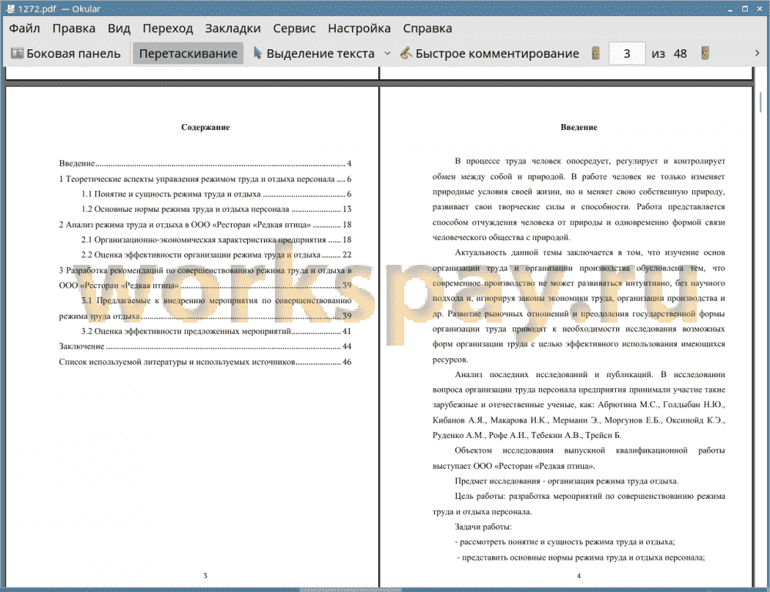Click the sidebar panel icon

17,53
